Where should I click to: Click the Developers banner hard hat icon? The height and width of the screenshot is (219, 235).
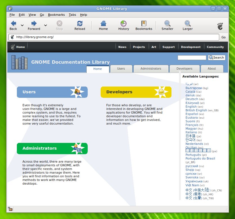coord(161,92)
